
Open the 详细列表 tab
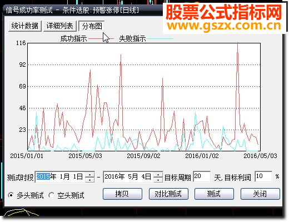[x=59, y=26]
